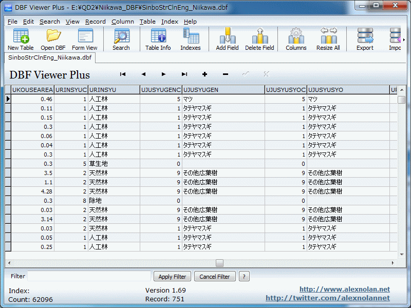
Task: Open the Record menu
Action: pyautogui.click(x=96, y=22)
